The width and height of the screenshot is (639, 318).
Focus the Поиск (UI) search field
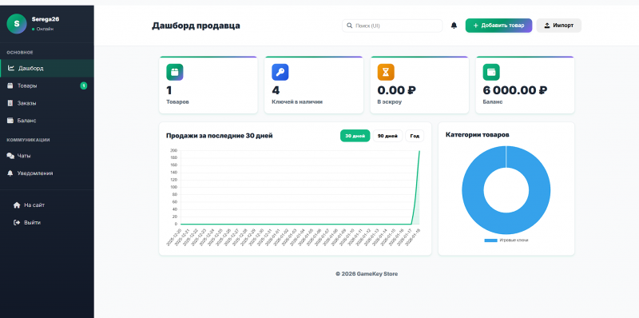[392, 26]
